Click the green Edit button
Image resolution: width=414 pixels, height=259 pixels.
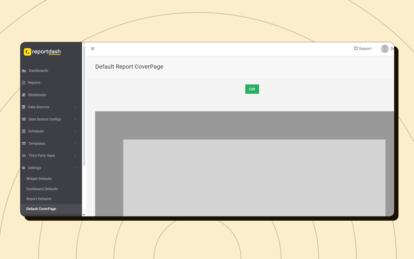coord(252,89)
